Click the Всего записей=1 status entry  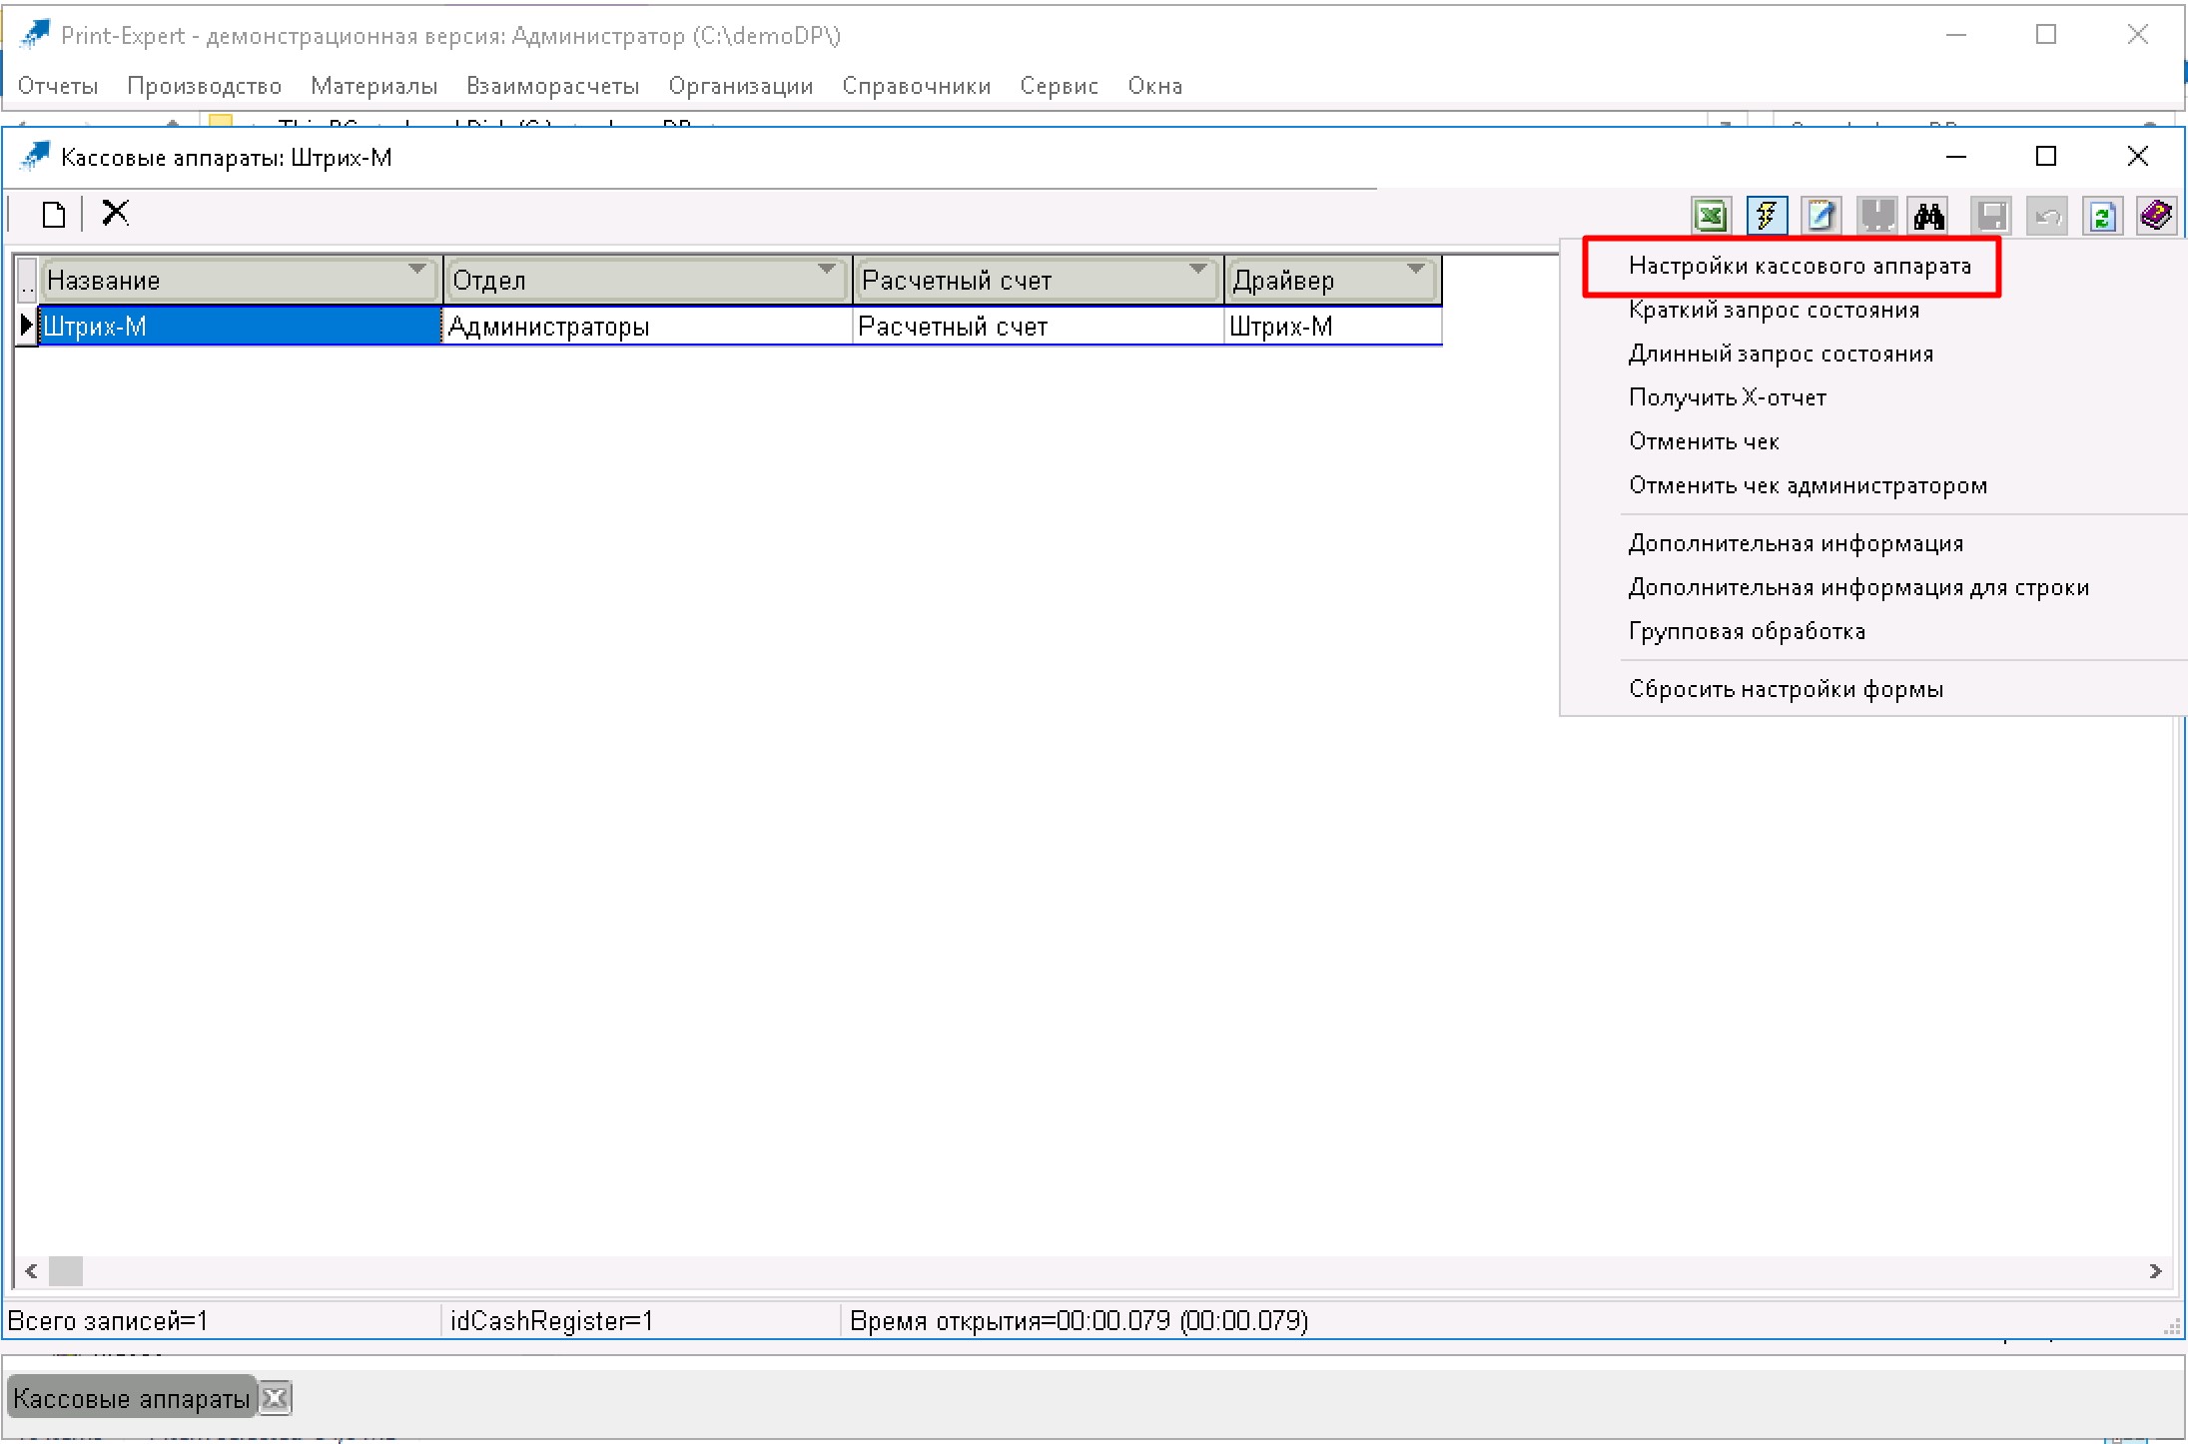(x=108, y=1321)
